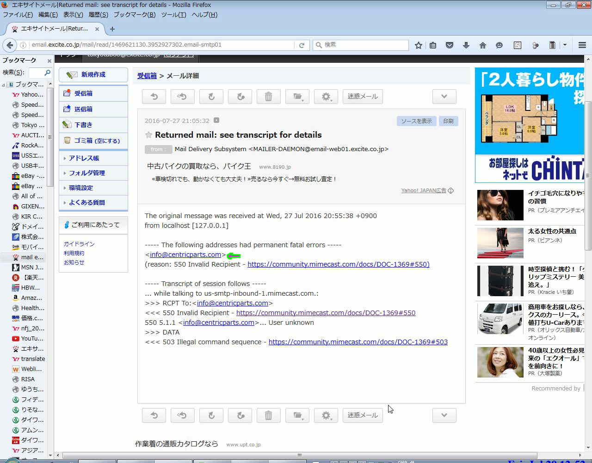592x463 pixels.
Task: Expand the アドレス帳 section in sidebar
Action: (x=84, y=158)
